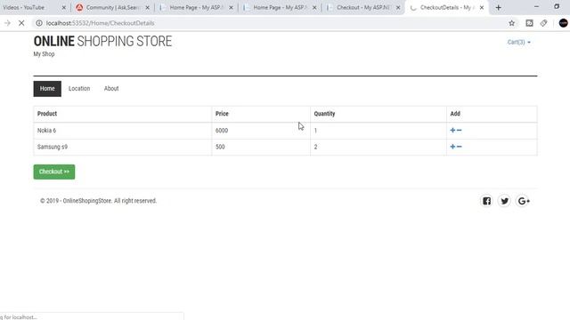Minimize the browser window
Image resolution: width=570 pixels, height=320 pixels.
tap(536, 6)
